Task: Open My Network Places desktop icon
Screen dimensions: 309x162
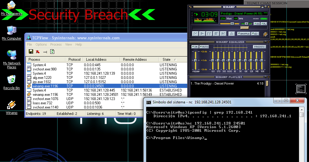Action: point(12,59)
